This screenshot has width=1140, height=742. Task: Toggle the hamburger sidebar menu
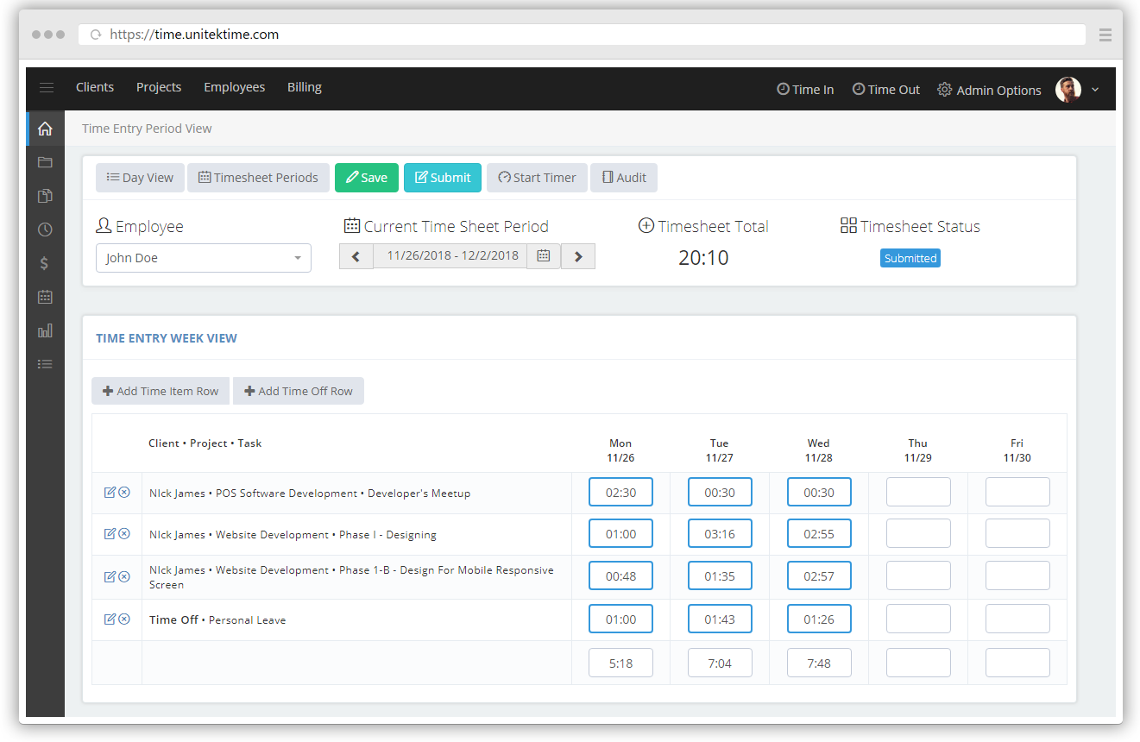(47, 88)
